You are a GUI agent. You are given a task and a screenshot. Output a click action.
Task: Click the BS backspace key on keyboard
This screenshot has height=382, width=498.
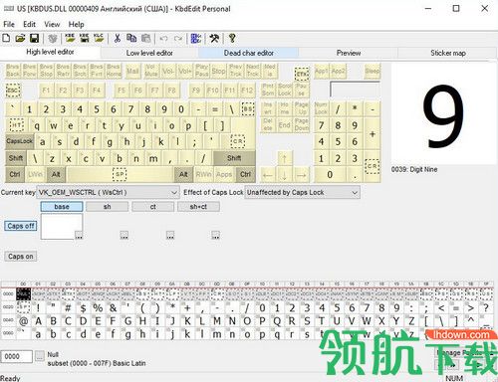[x=248, y=108]
